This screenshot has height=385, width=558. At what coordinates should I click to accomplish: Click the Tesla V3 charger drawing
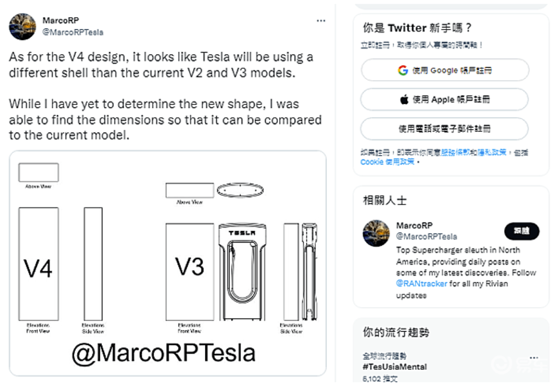coord(242,272)
